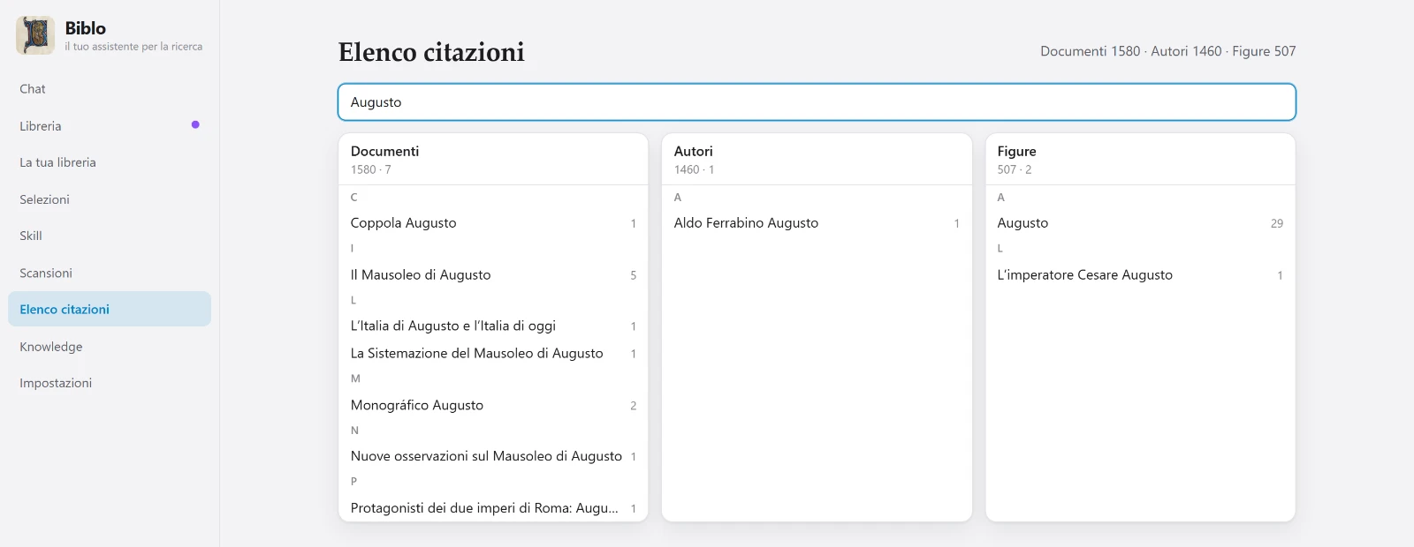
Task: Click the Biblo title text
Action: 85,28
